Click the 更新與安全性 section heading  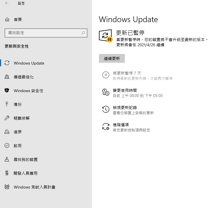coord(17,46)
